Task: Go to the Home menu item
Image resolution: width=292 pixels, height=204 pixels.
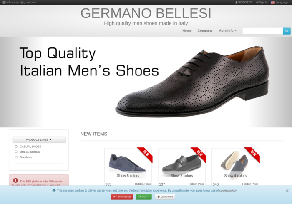Action: point(187,31)
